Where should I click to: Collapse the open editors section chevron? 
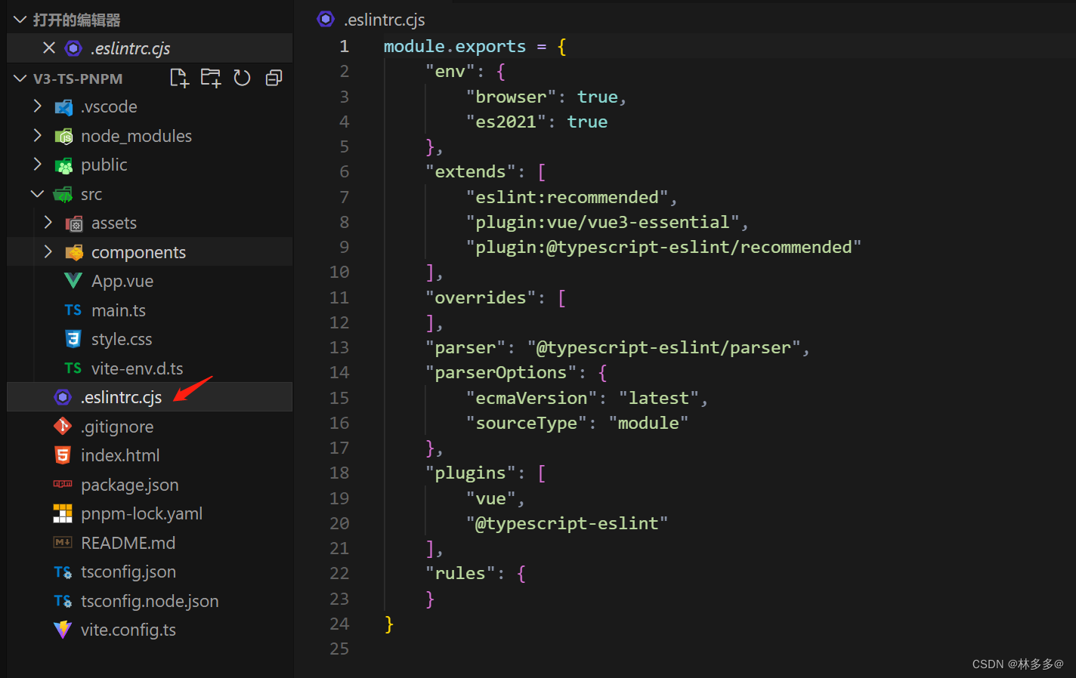tap(20, 20)
